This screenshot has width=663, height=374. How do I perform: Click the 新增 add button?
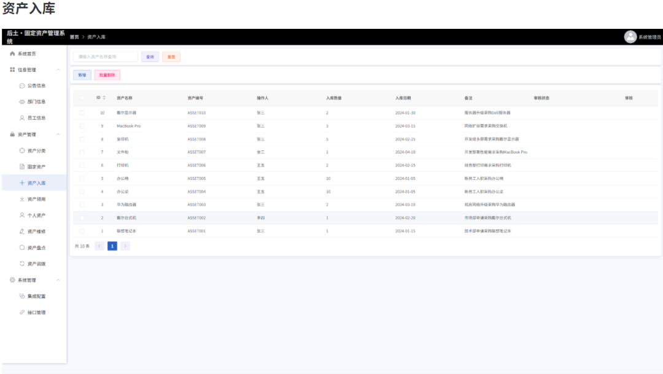82,75
